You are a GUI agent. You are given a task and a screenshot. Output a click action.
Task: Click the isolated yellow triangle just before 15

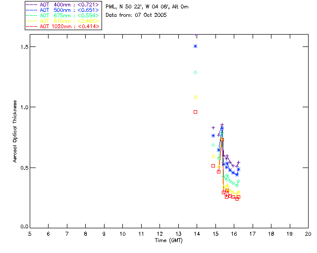click(213, 156)
